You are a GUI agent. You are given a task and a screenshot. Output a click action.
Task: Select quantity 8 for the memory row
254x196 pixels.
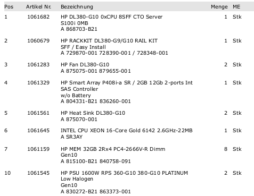tap(226, 149)
